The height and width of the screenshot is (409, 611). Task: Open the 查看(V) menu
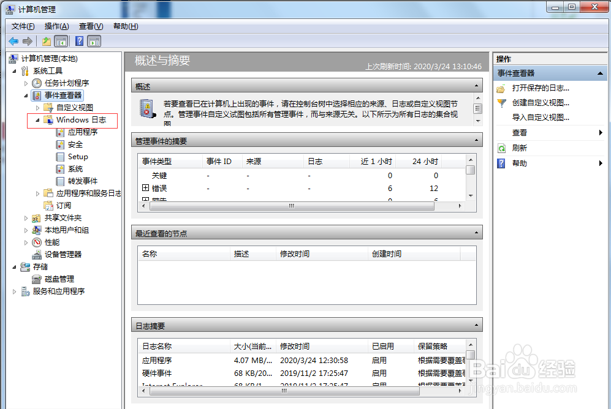tap(91, 26)
